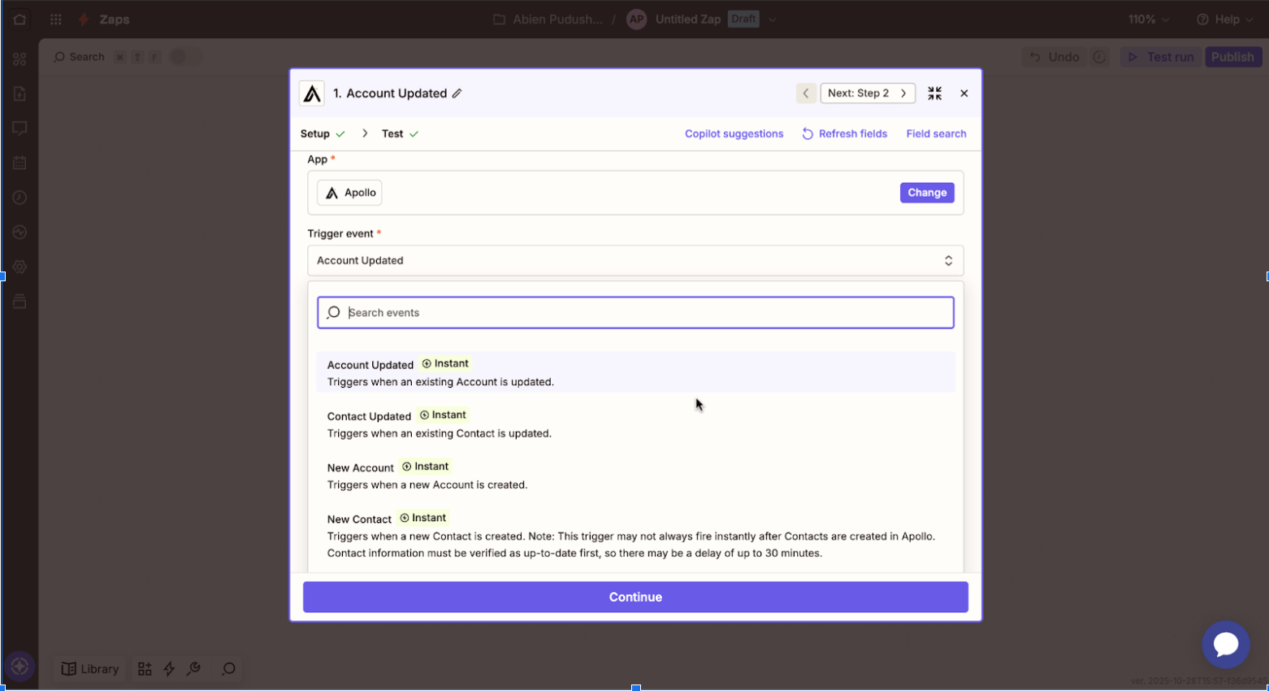
Task: Open the chat support bubble
Action: [x=1226, y=645]
